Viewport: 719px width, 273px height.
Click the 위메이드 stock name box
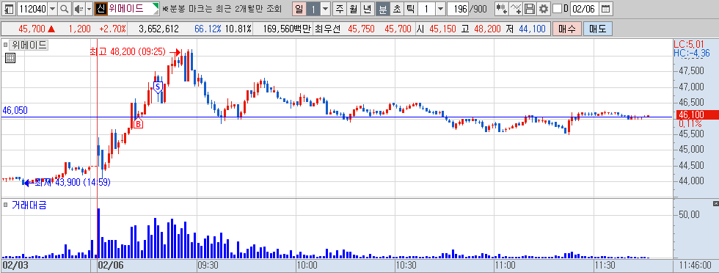pyautogui.click(x=134, y=8)
